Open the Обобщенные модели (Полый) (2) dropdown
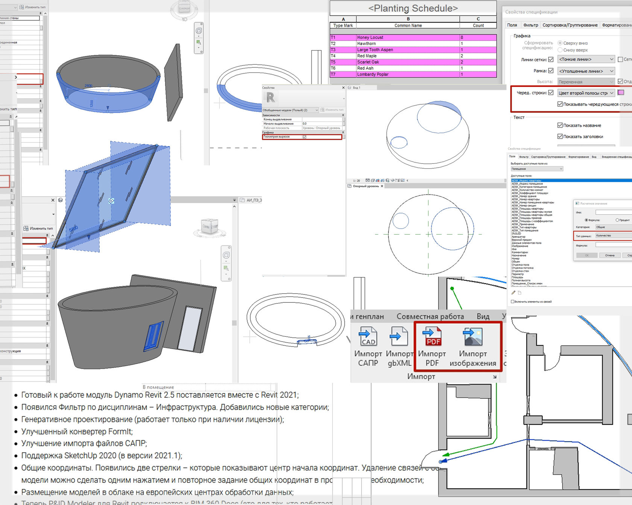632x505 pixels. [290, 110]
